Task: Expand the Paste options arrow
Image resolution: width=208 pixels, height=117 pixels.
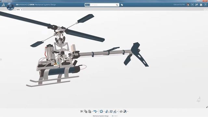Action: [x=92, y=111]
